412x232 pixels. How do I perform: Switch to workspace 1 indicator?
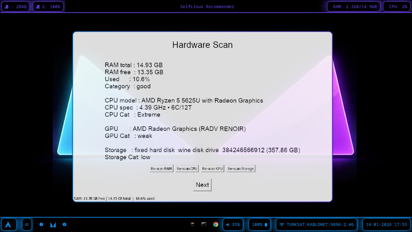(41, 224)
